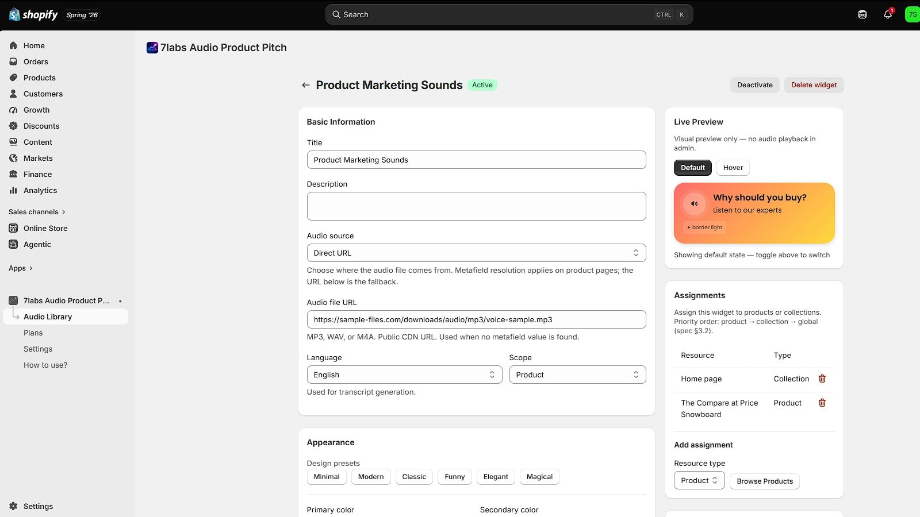This screenshot has width=920, height=517.
Task: Click the border light tag in preview
Action: click(x=704, y=227)
